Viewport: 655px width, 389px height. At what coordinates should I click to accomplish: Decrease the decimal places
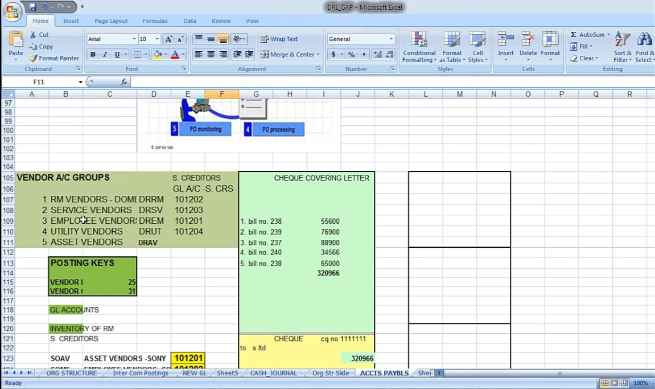[x=390, y=54]
